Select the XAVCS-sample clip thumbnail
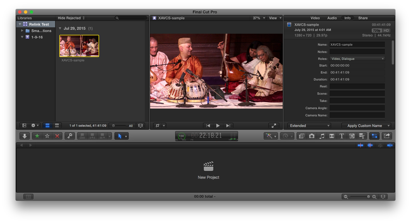Screen dimensions: 411x223 pos(79,46)
